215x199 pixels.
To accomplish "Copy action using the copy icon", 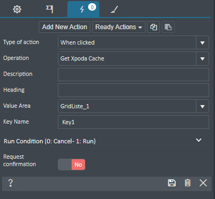I will pyautogui.click(x=153, y=27).
